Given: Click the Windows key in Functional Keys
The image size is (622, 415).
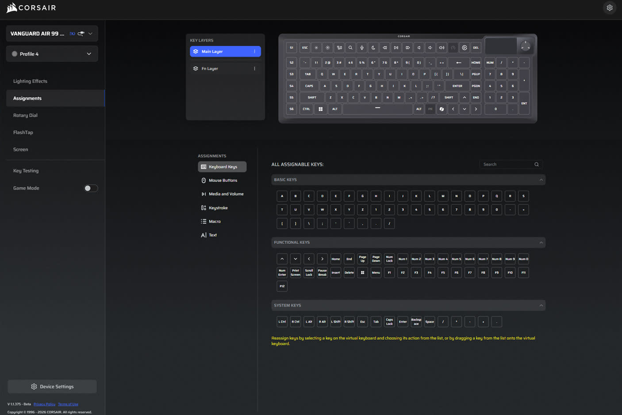Looking at the screenshot, I should (362, 273).
